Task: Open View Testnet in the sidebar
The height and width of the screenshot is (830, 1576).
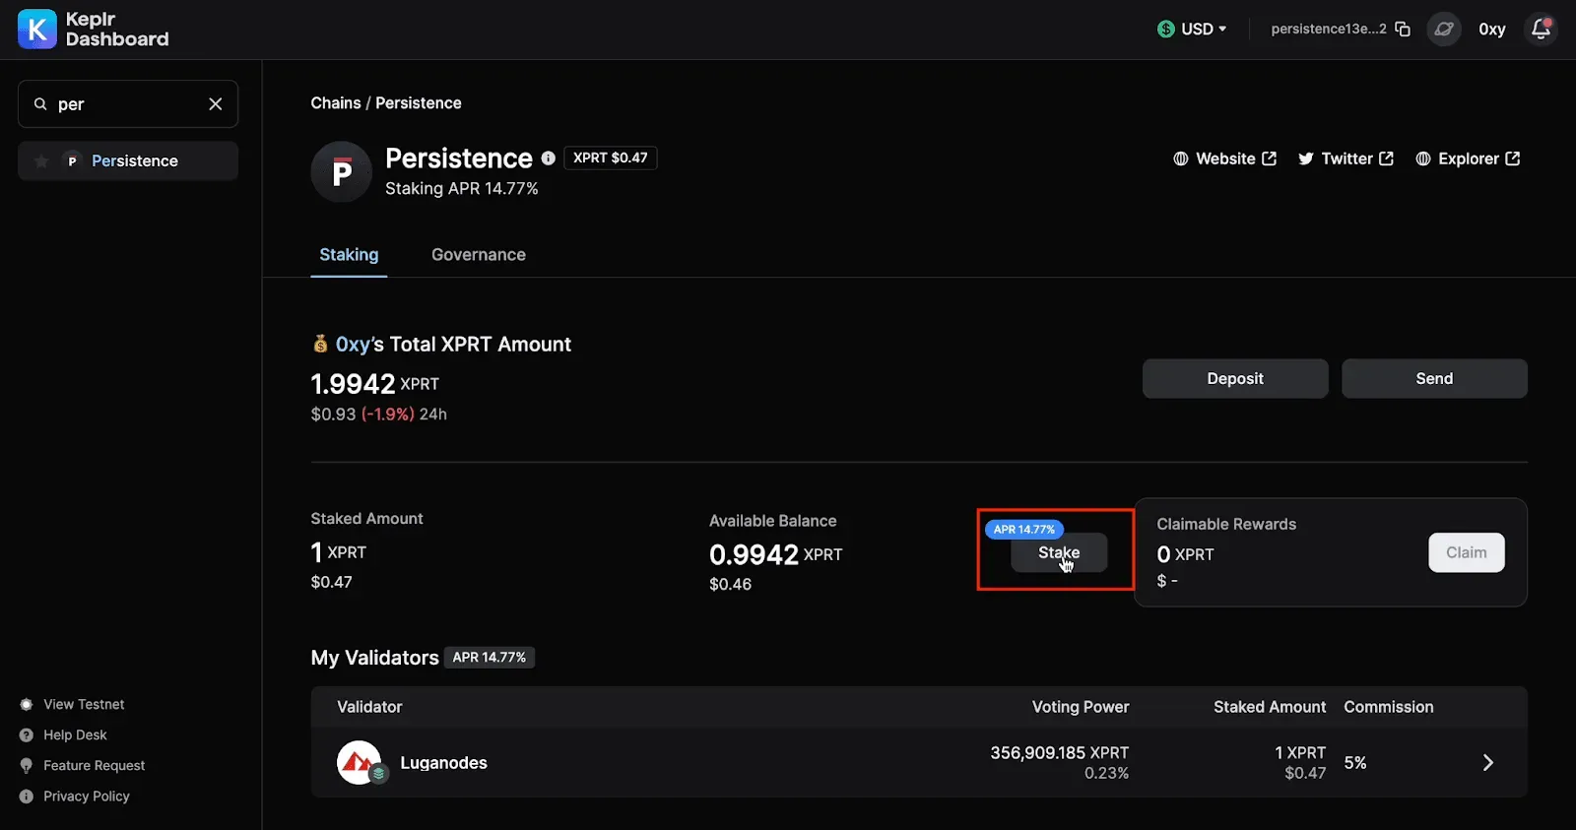Action: pyautogui.click(x=84, y=705)
